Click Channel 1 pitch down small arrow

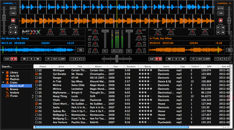point(11,32)
